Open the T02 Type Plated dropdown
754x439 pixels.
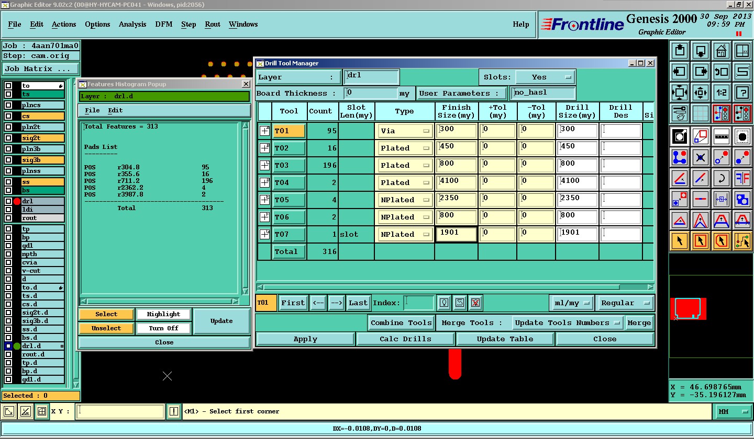coord(404,148)
